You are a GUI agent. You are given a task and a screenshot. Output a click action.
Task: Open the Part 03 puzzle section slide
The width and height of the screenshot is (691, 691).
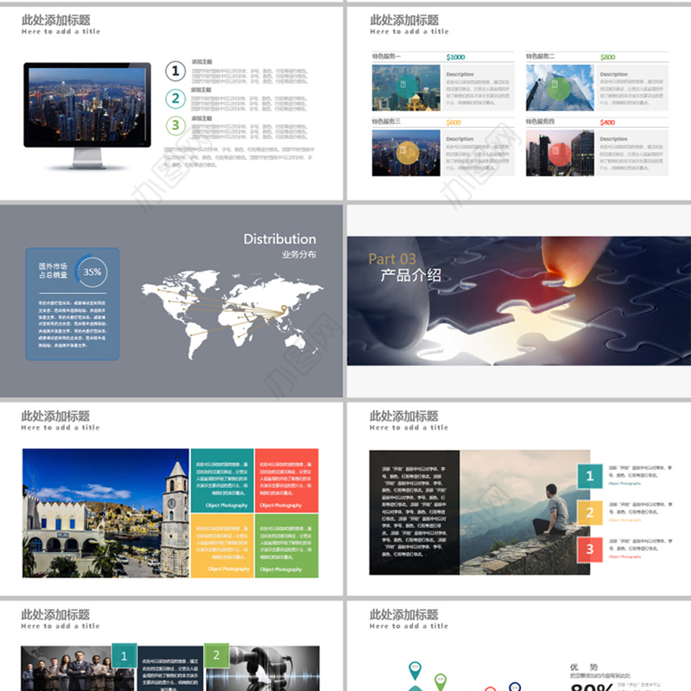(x=518, y=301)
